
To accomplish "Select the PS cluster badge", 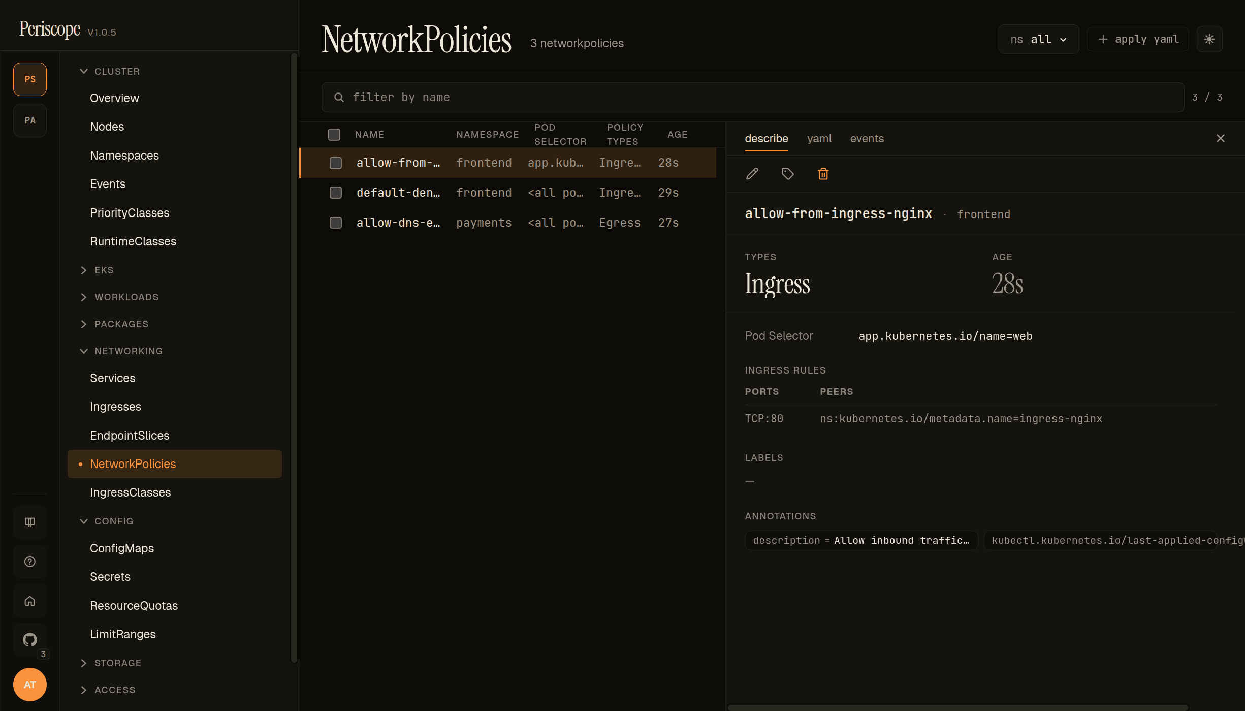I will coord(30,79).
